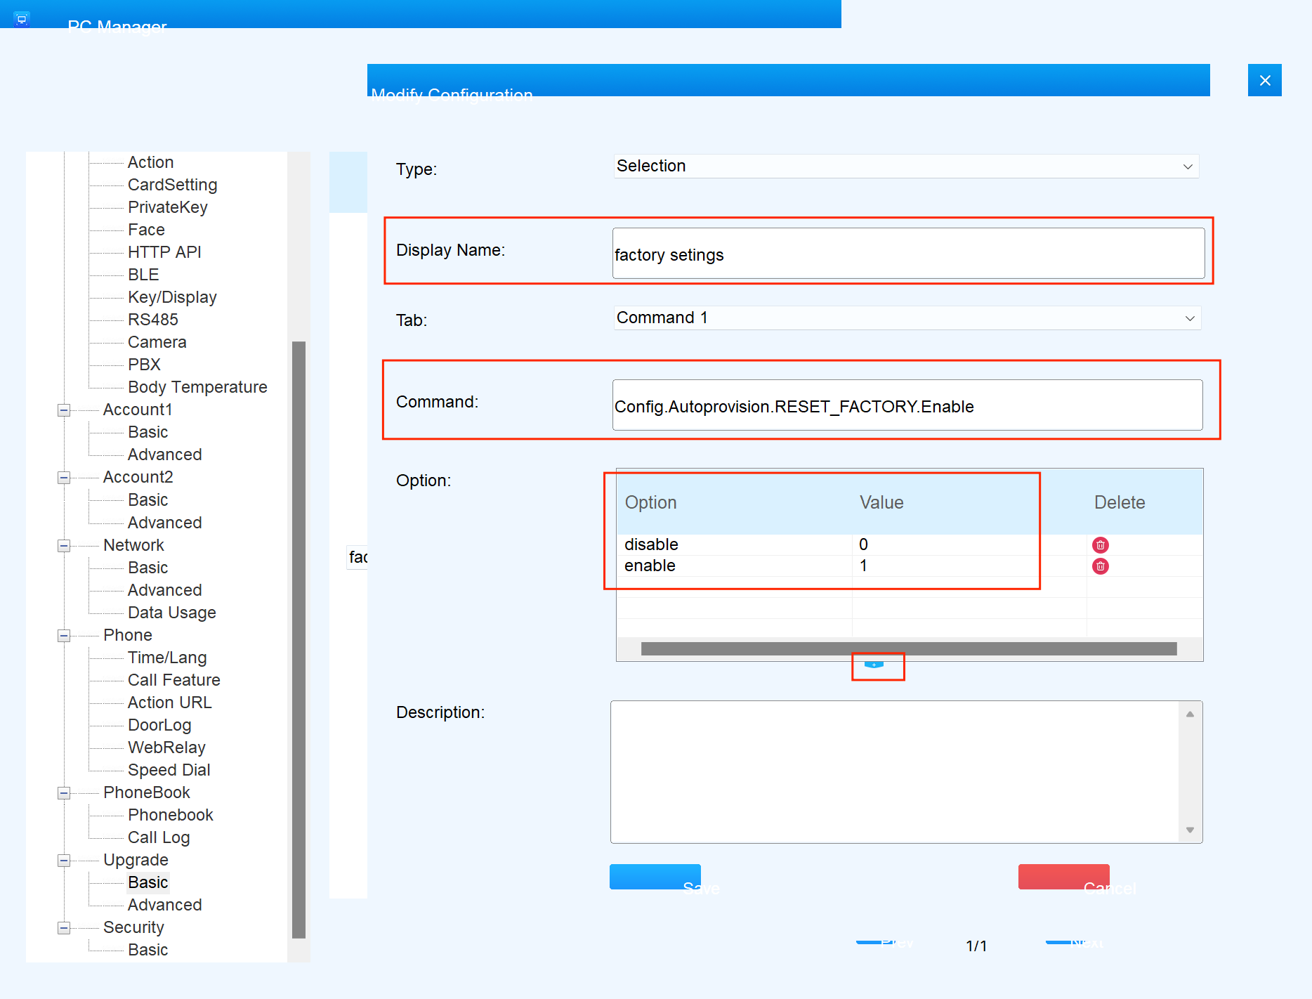Go to the Prev page
The width and height of the screenshot is (1312, 999).
click(x=885, y=943)
